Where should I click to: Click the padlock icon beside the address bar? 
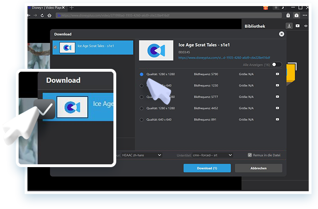(x=288, y=15)
